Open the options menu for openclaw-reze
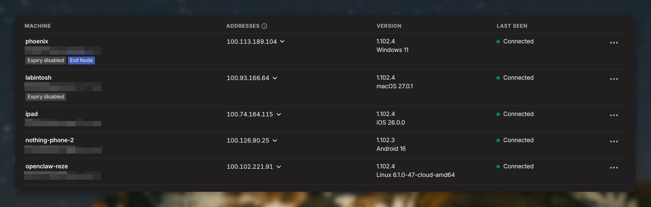The height and width of the screenshot is (207, 651). [614, 168]
